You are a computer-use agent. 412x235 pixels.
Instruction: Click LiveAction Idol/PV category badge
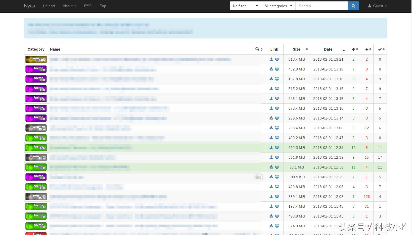point(36,59)
